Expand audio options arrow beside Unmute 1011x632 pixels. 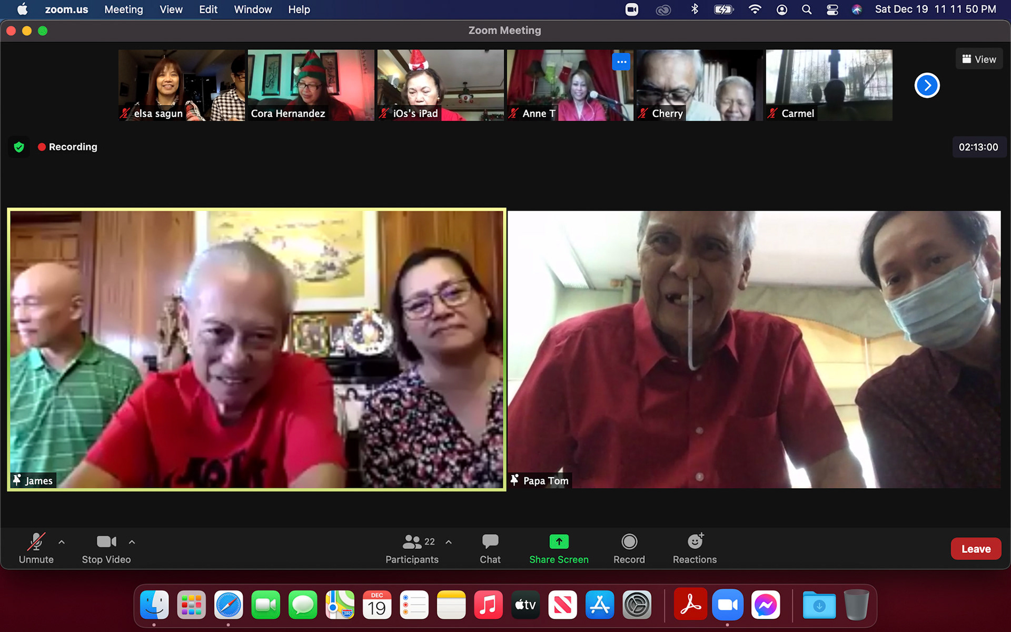[x=62, y=542]
